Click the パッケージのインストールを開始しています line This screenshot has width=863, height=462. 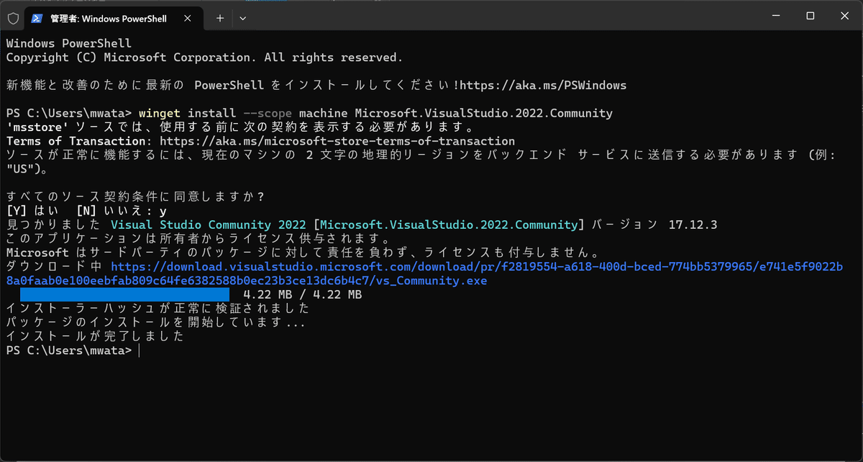(x=156, y=322)
